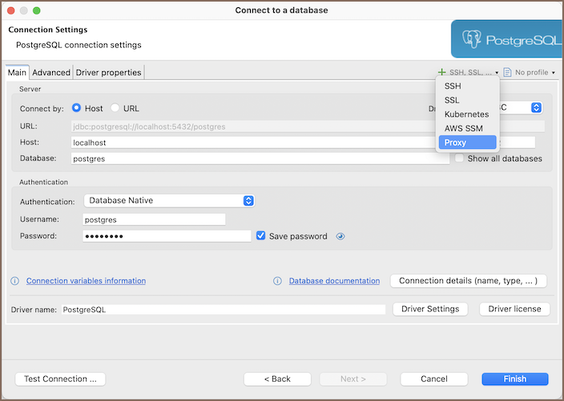Click info icon beside Database documentation

[277, 281]
